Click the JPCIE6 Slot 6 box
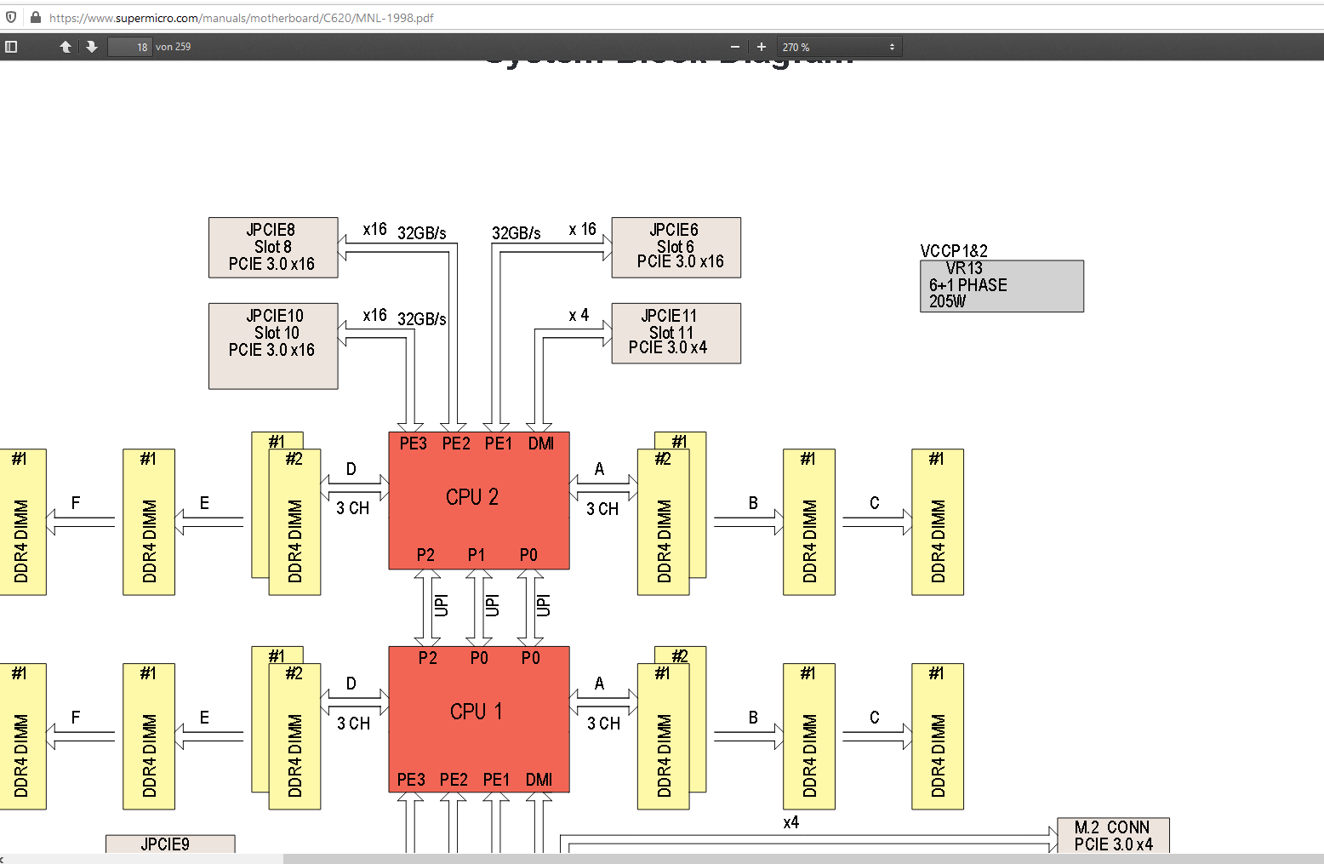This screenshot has height=864, width=1324. point(676,248)
